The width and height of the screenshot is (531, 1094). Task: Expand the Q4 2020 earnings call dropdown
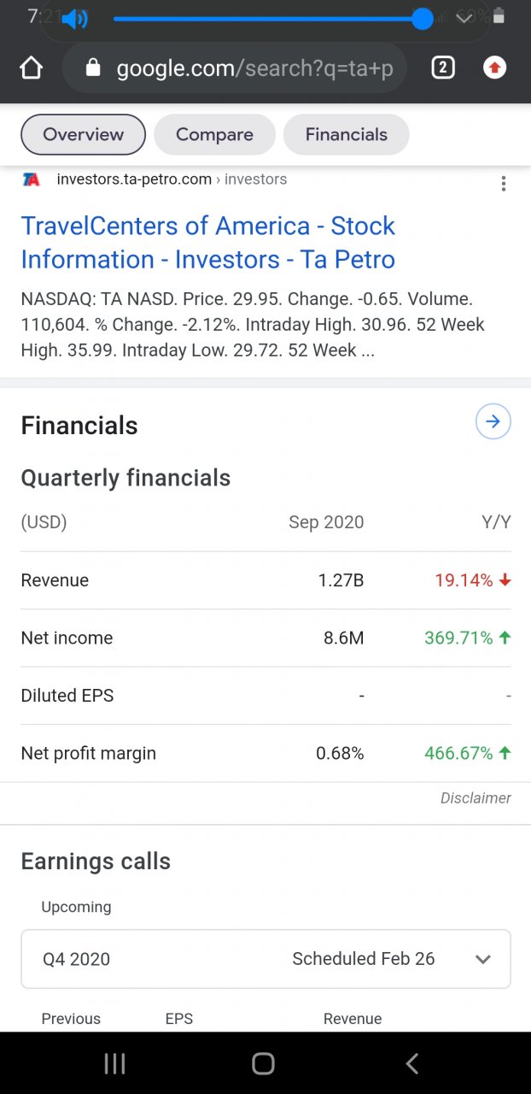482,959
